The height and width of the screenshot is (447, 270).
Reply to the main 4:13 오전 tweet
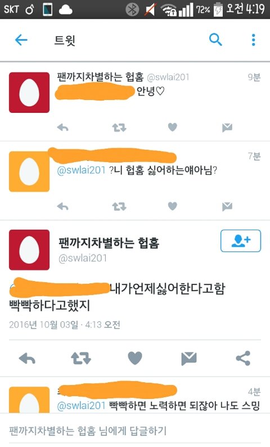coord(27,358)
